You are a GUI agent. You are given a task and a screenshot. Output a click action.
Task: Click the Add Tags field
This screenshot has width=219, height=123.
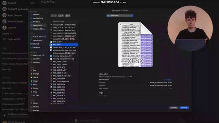103,96
